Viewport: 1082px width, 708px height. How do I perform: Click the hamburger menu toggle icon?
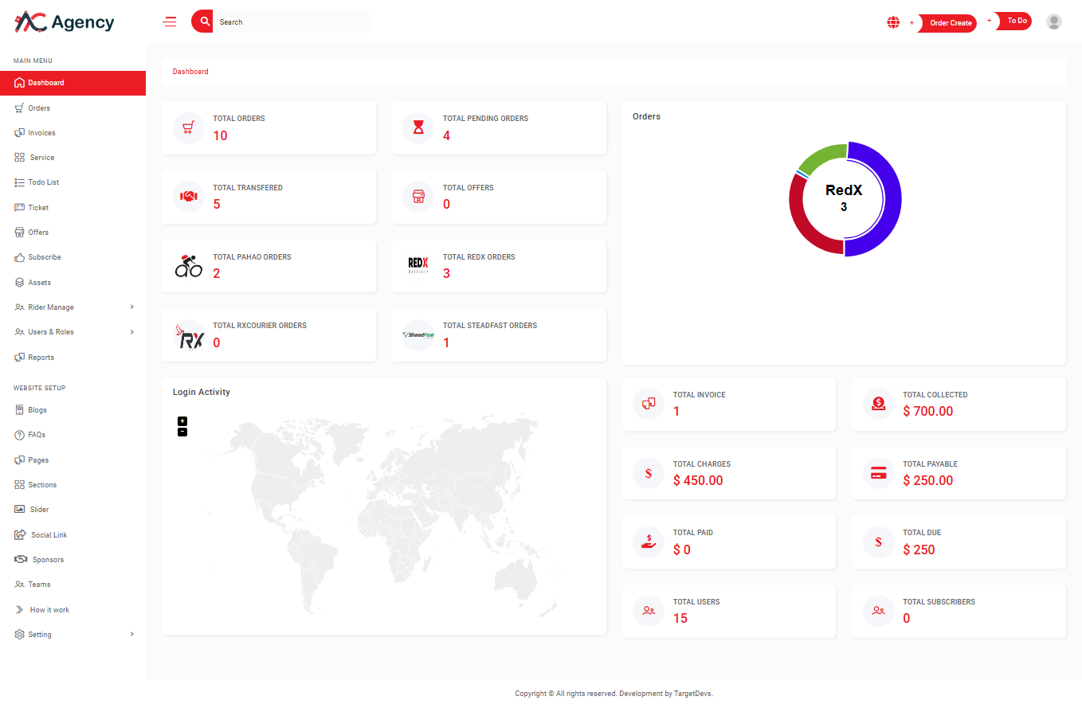point(170,22)
